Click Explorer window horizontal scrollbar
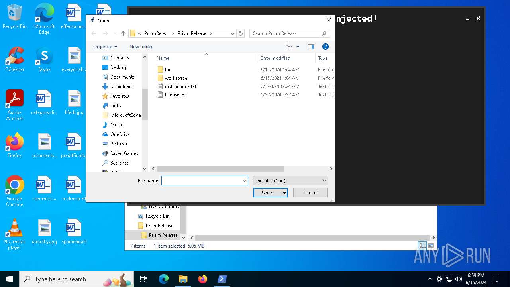 pos(312,238)
